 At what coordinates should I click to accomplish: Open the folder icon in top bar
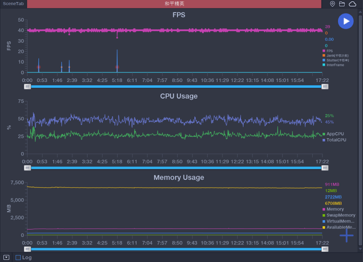342,4
